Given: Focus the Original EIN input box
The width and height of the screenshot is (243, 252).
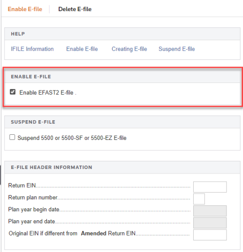Looking at the screenshot, I should pyautogui.click(x=210, y=235).
